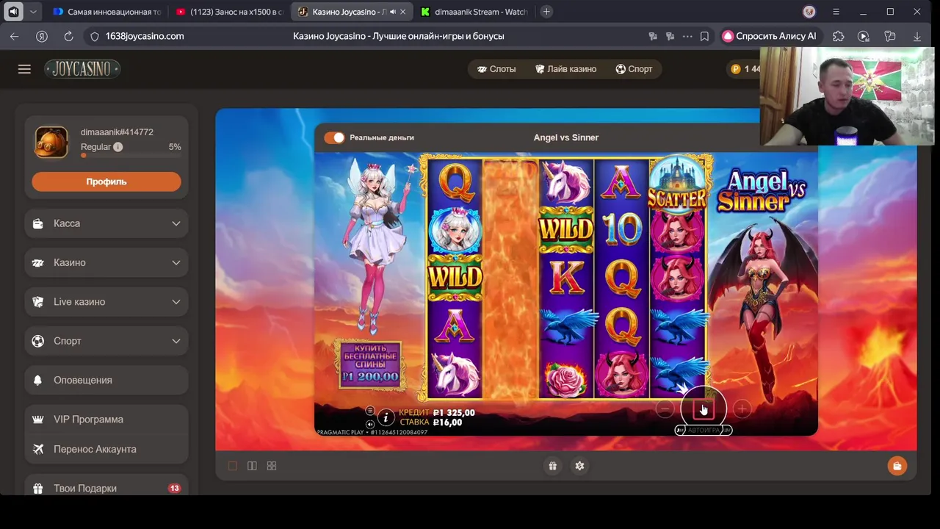The image size is (940, 529).
Task: Open the hamburger menu beside Joycasino logo
Action: 24,69
